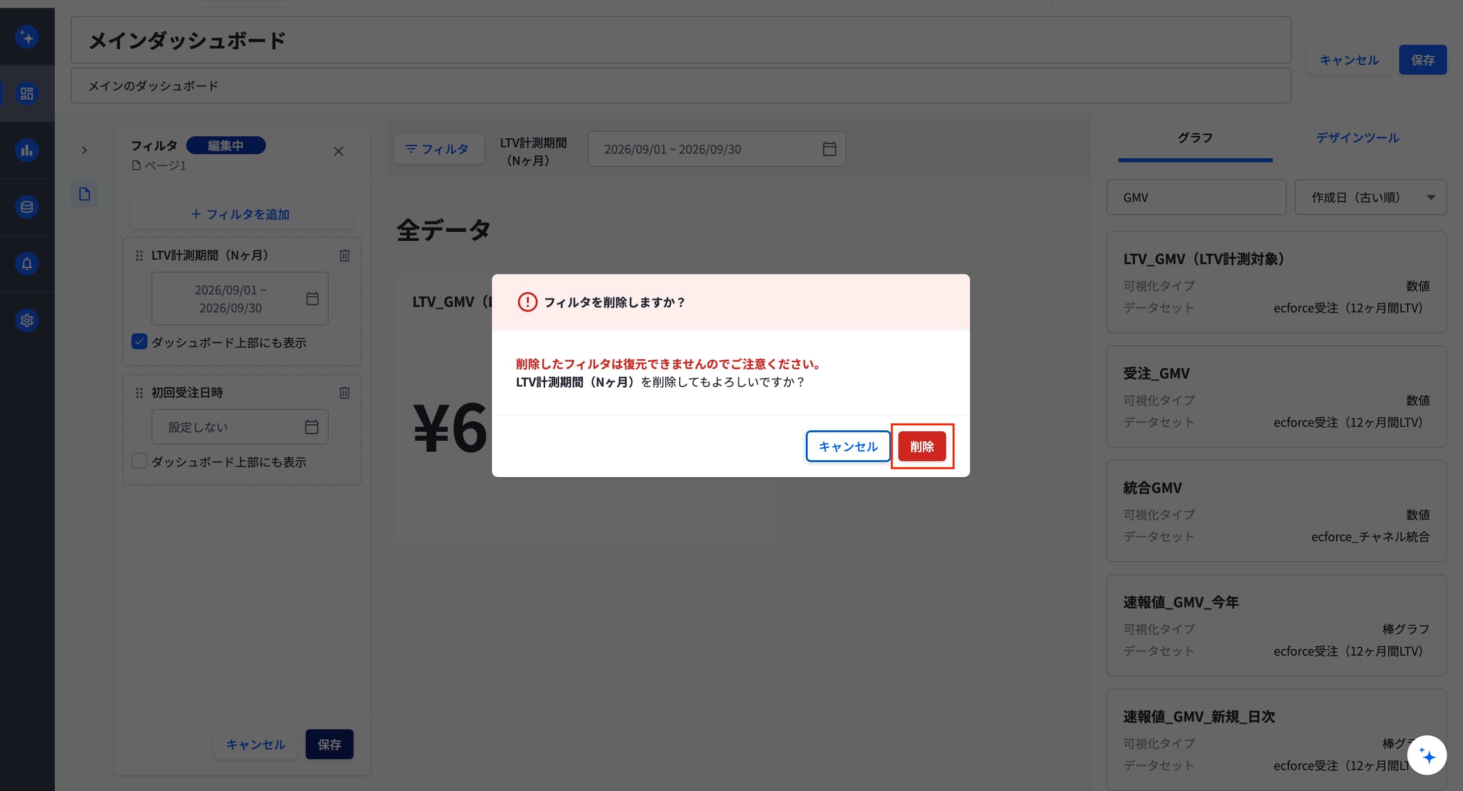Click the floating AI sparkle assistant button

point(1427,755)
